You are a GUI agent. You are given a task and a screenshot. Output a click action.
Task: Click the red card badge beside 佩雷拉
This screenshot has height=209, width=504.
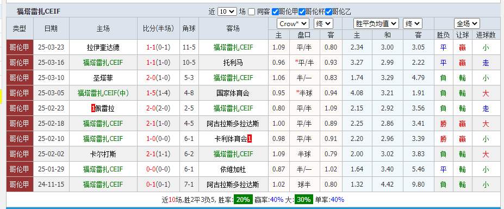click(93, 109)
